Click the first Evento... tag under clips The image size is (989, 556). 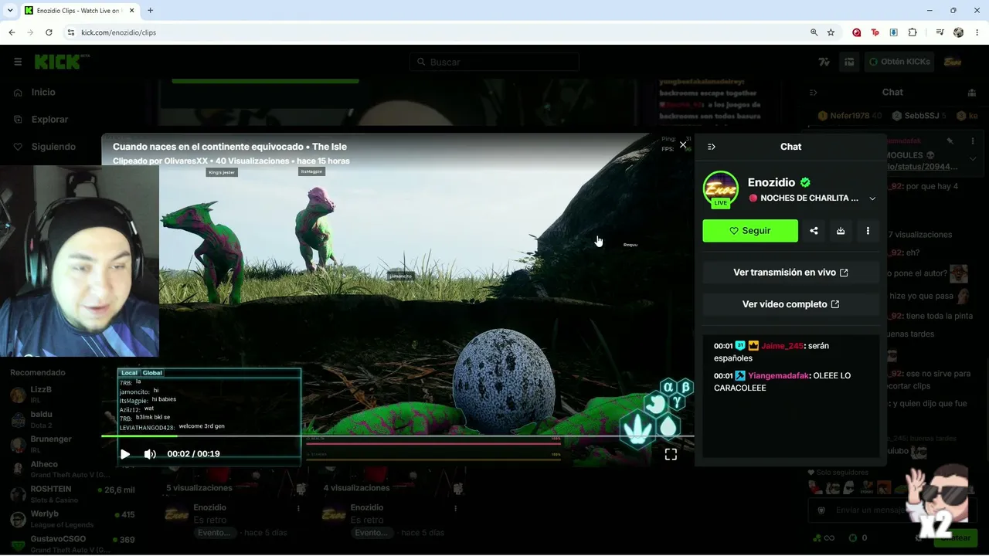tap(214, 533)
